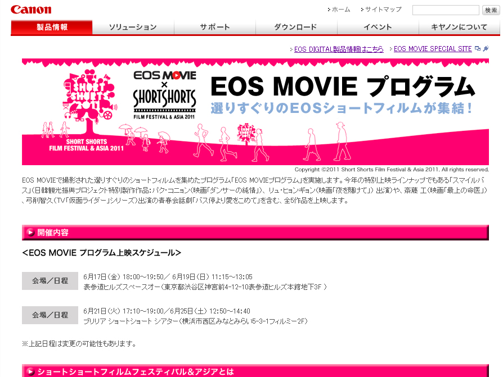Image resolution: width=503 pixels, height=377 pixels.
Task: Click the 選りすぐりのEOSショートフィルムが集結 subtitle
Action: 342,108
